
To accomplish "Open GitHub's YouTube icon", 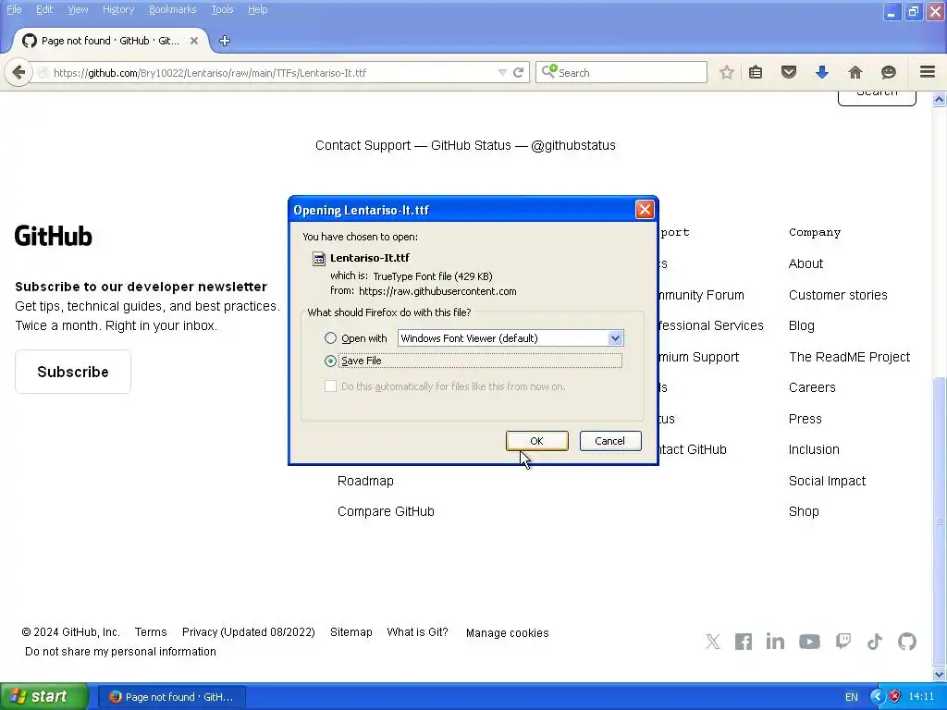I will 809,642.
